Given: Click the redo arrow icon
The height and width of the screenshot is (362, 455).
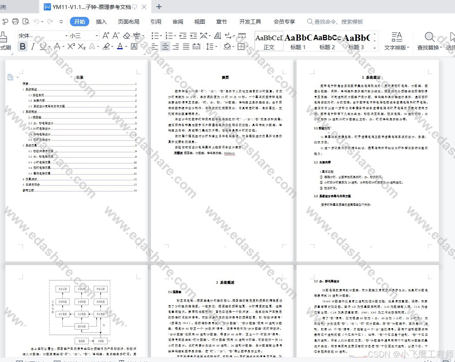Looking at the screenshot, I should click(50, 22).
